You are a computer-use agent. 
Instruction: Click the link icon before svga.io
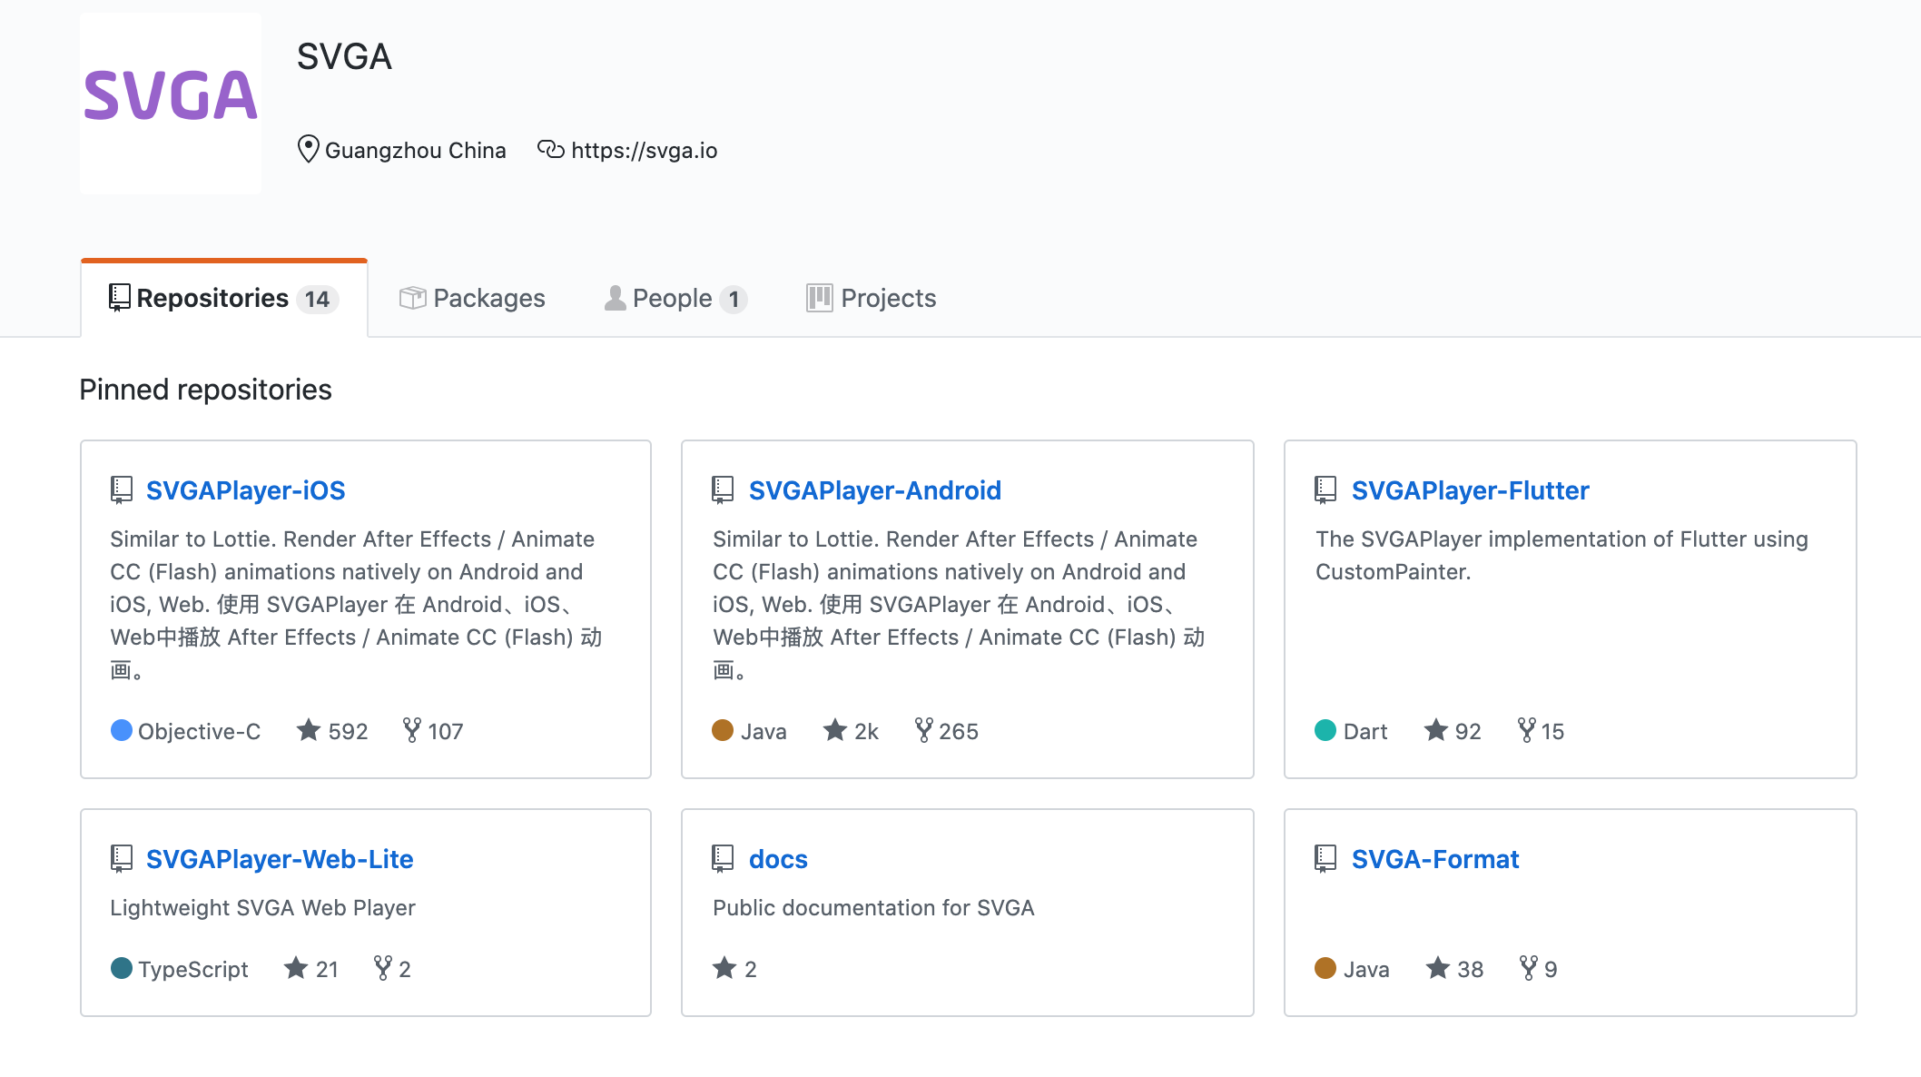coord(551,149)
